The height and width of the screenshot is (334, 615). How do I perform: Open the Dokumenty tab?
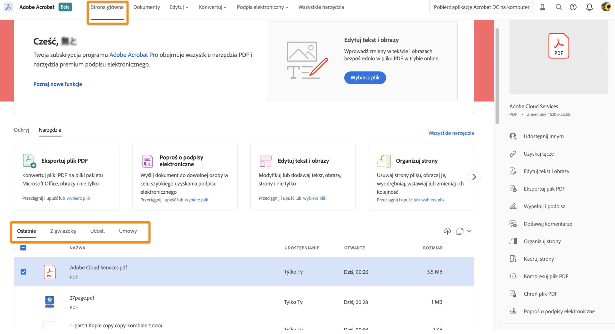[146, 7]
